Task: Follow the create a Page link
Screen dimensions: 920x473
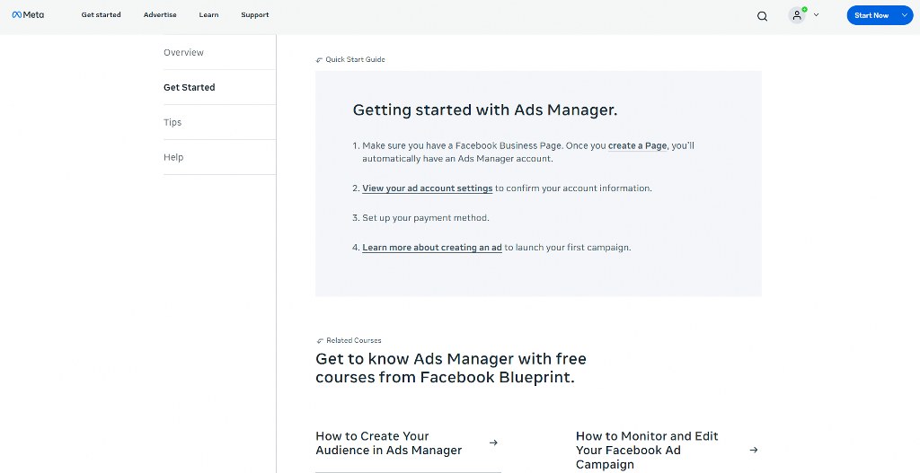Action: tap(637, 146)
